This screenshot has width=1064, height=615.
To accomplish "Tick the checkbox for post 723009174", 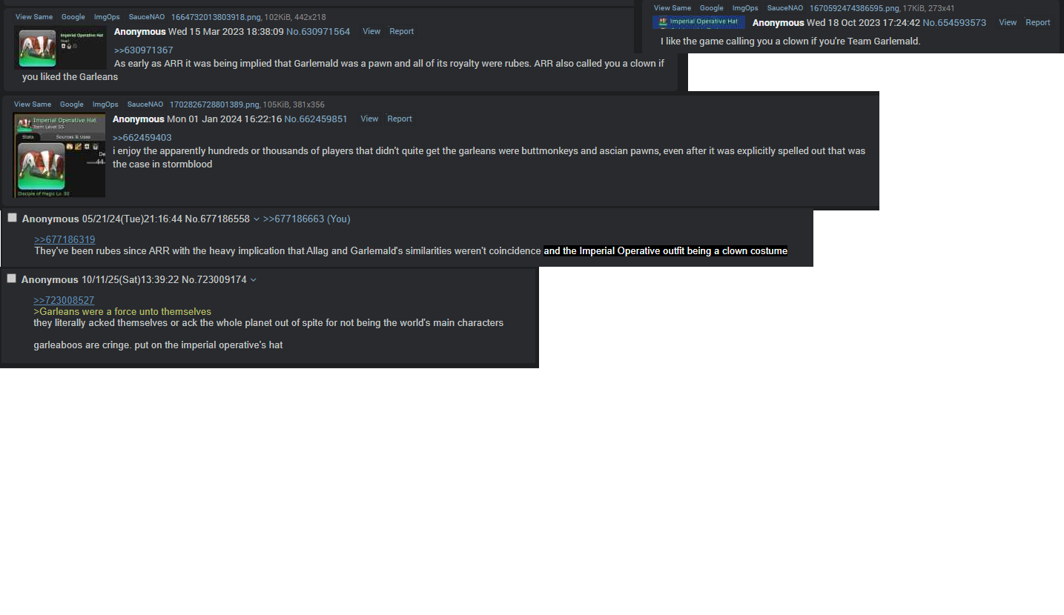I will pyautogui.click(x=11, y=278).
